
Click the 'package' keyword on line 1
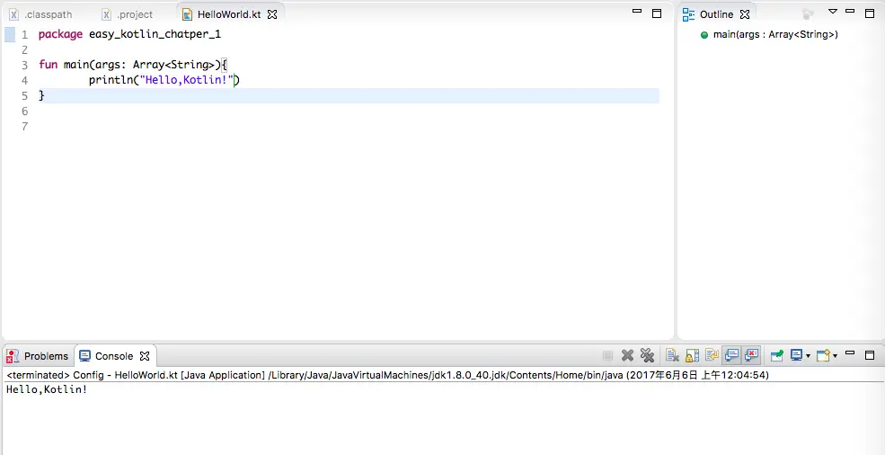click(60, 34)
